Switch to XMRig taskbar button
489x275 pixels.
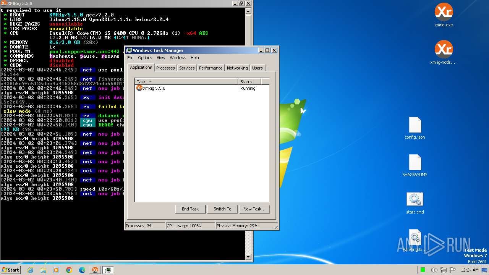pyautogui.click(x=95, y=270)
